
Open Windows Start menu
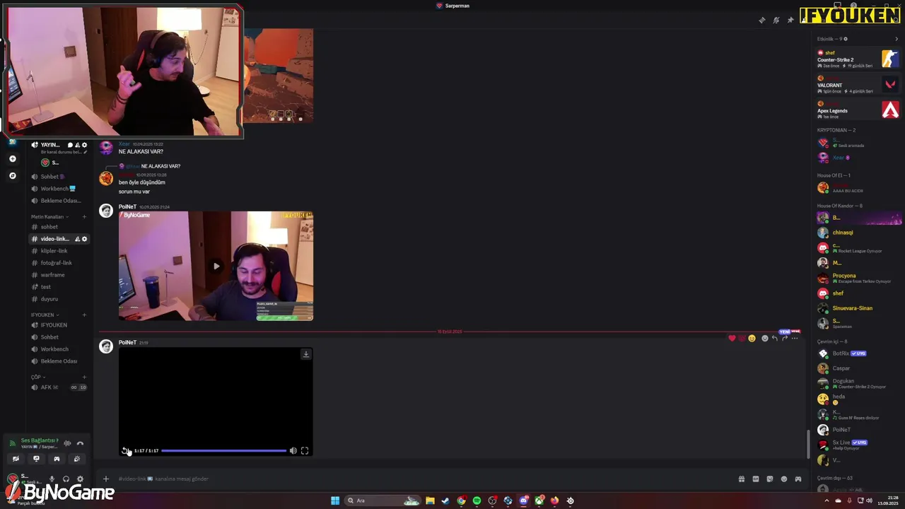(x=335, y=501)
